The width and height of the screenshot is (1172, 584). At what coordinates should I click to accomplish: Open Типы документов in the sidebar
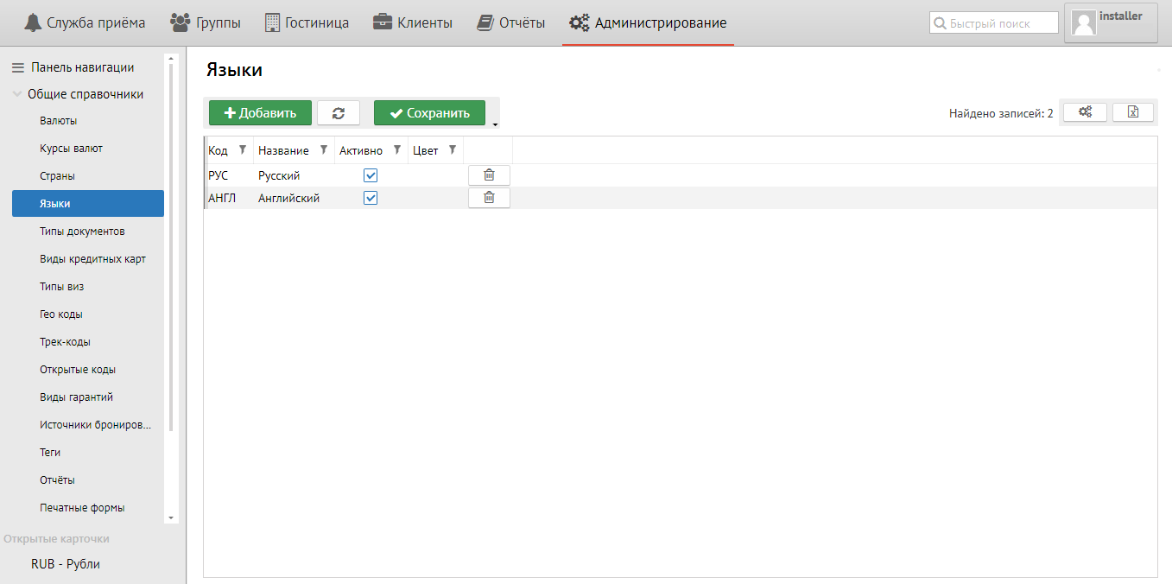88,232
